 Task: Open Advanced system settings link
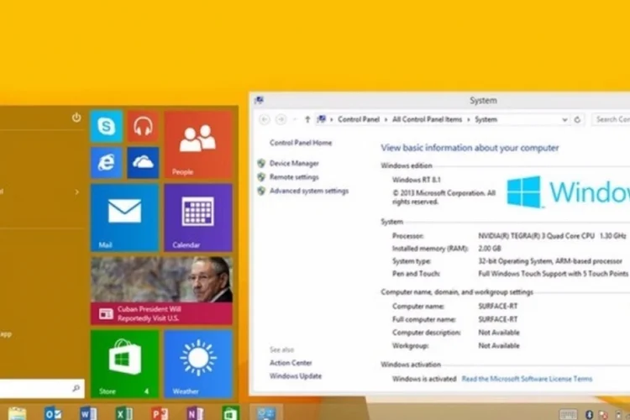(309, 191)
